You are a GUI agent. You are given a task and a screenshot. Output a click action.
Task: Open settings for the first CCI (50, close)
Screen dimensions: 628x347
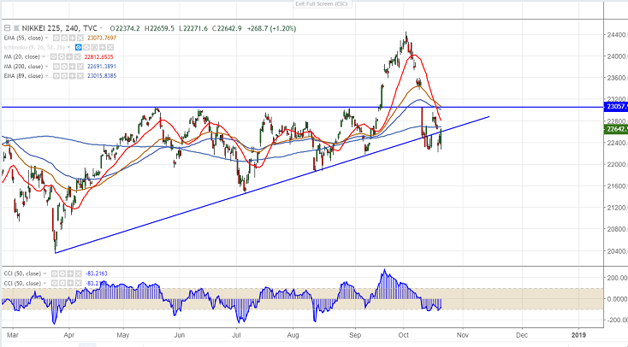(62, 273)
